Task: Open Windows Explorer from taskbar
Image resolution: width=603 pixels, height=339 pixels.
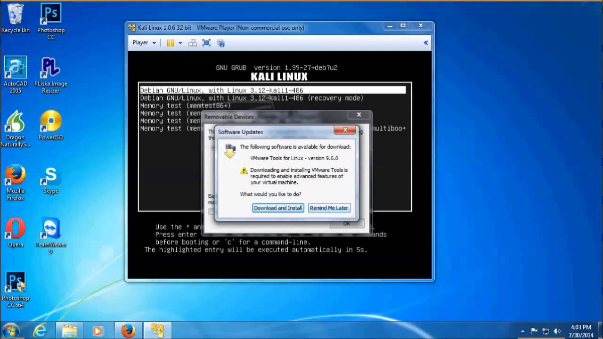Action: 69,331
